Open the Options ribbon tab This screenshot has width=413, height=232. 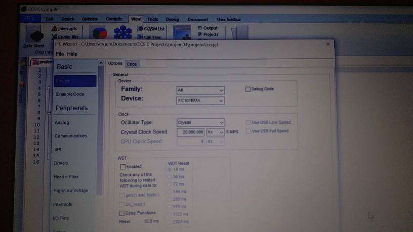tap(90, 19)
